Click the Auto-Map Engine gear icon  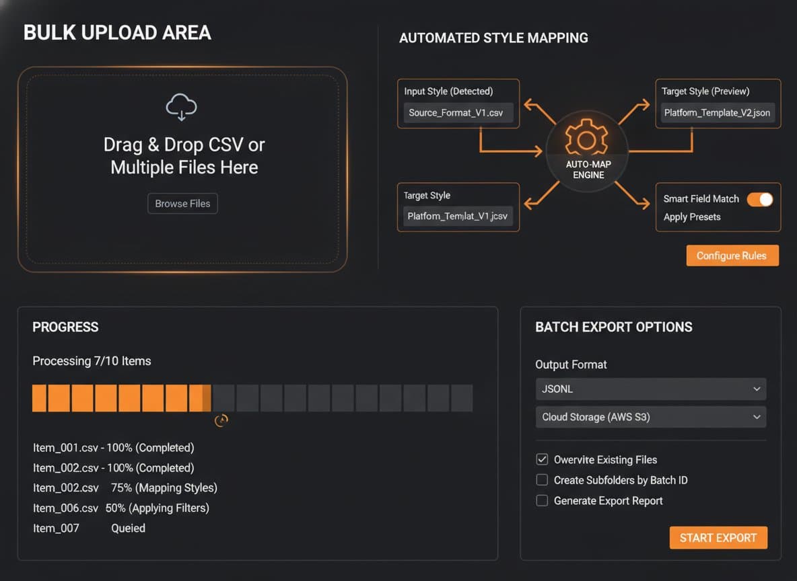pos(586,140)
